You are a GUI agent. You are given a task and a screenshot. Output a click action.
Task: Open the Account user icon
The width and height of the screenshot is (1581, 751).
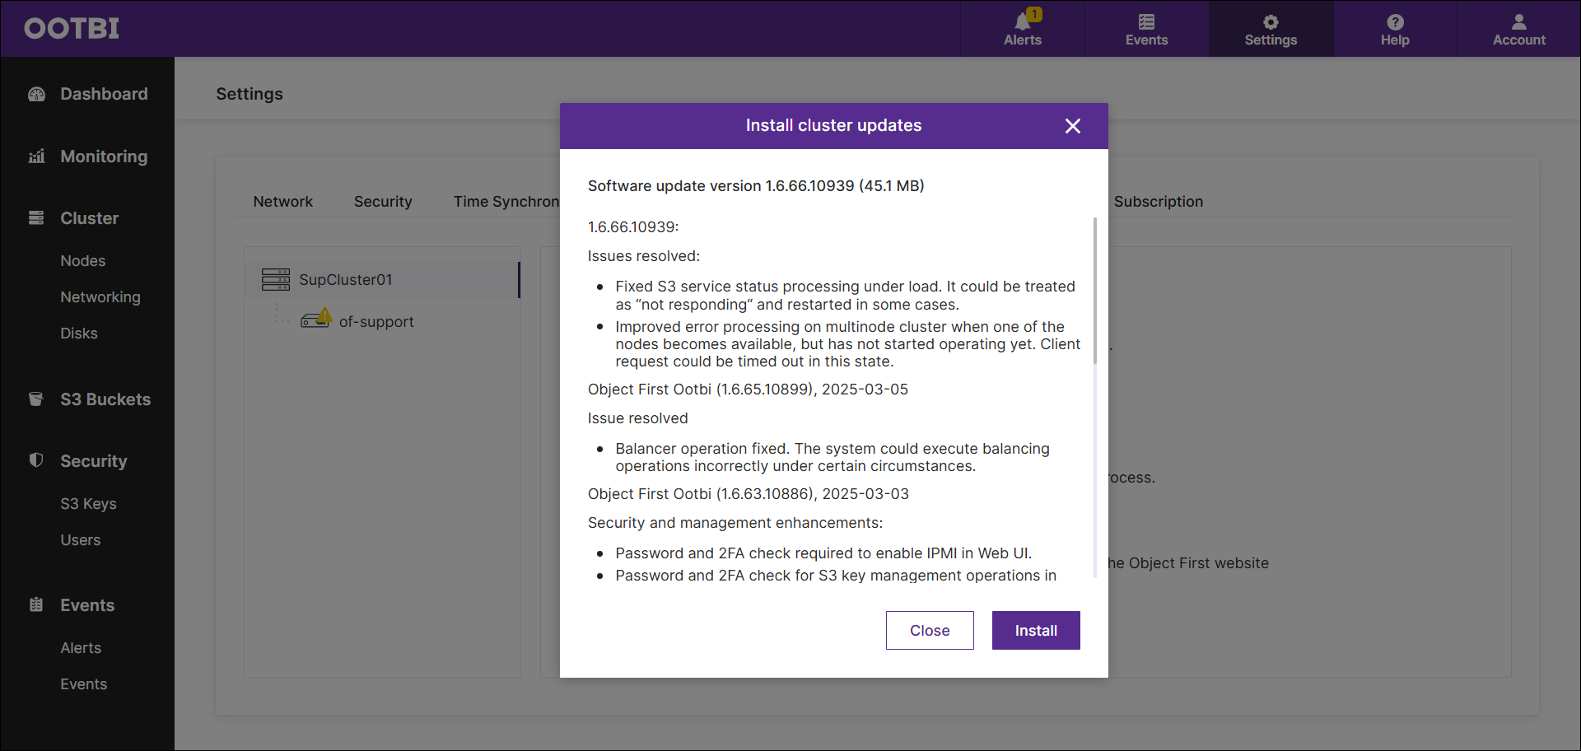[1519, 22]
